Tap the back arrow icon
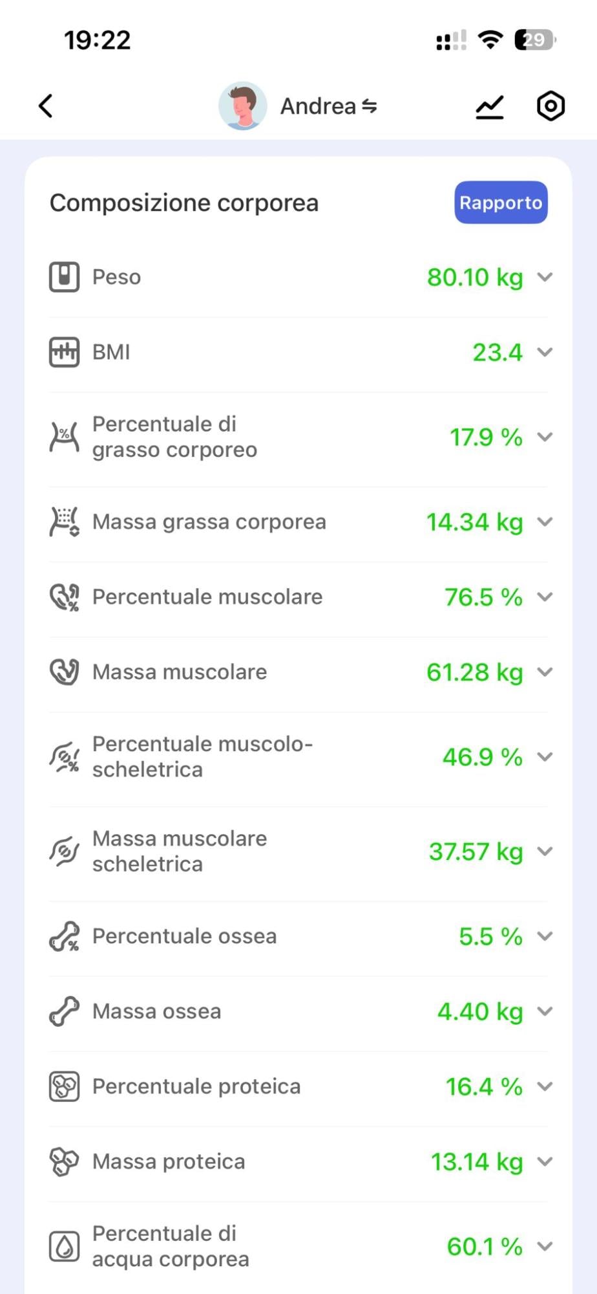This screenshot has width=597, height=1294. (45, 106)
